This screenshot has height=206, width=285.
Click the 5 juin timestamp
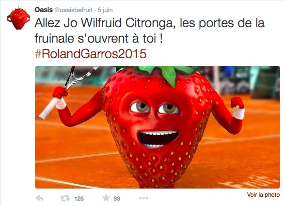(x=105, y=10)
